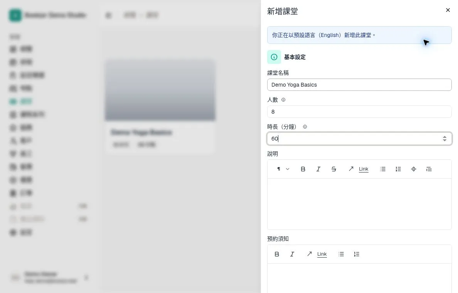Click the 新增課堂 panel title

point(283,12)
